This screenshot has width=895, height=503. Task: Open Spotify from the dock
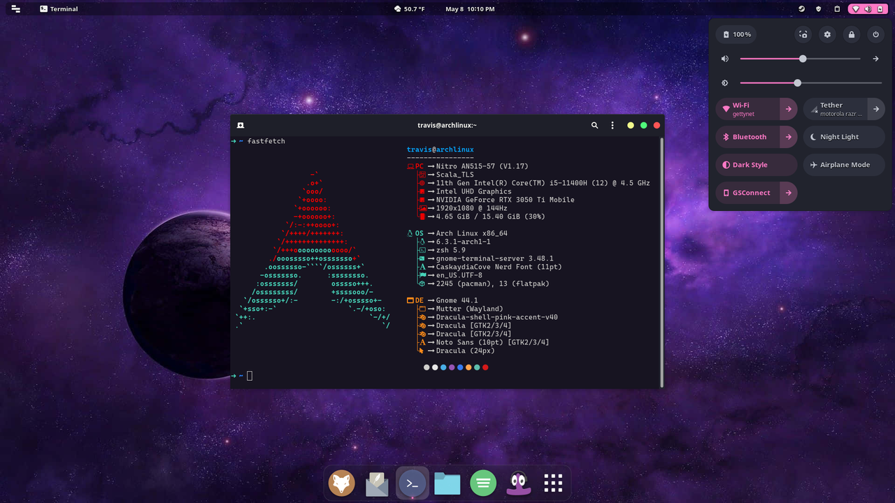pos(483,483)
